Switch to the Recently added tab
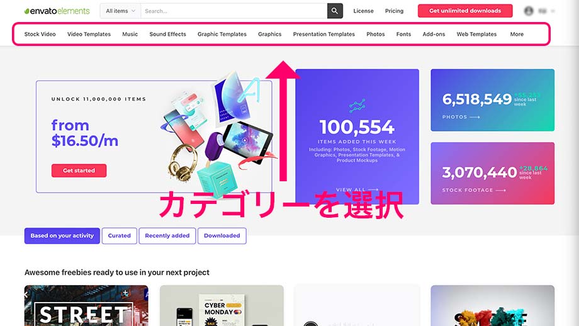This screenshot has height=326, width=579. (167, 235)
